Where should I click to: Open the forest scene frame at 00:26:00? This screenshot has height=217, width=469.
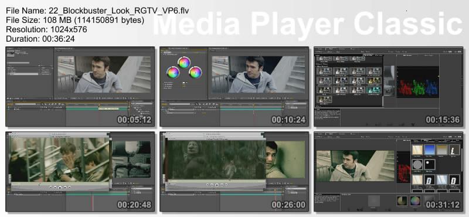tap(234, 171)
